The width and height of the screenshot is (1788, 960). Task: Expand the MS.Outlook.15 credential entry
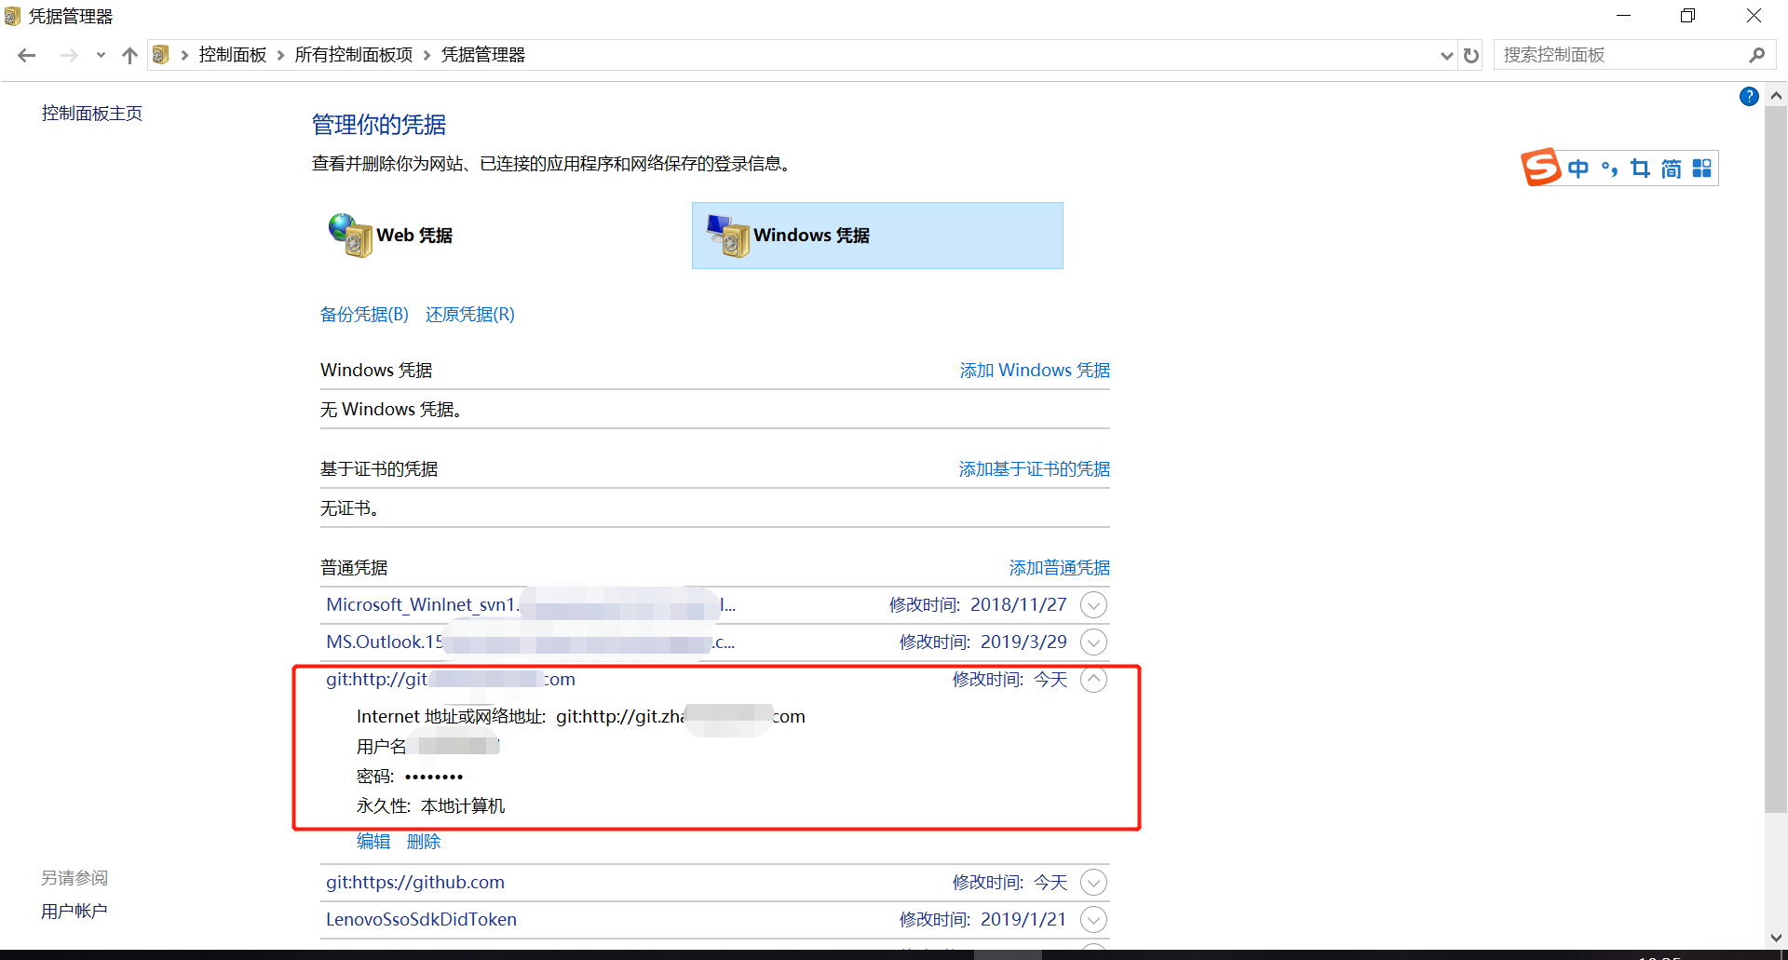pyautogui.click(x=1093, y=642)
